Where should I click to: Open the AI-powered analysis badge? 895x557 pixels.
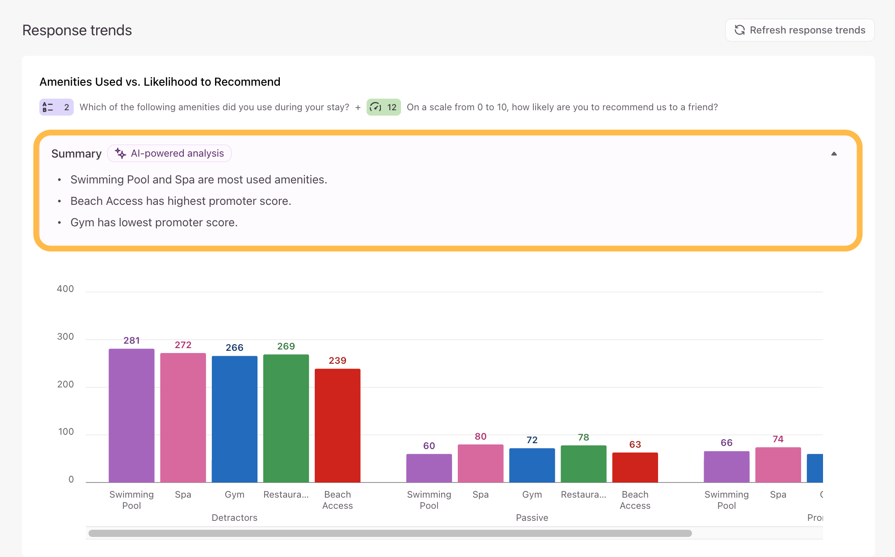(x=169, y=153)
